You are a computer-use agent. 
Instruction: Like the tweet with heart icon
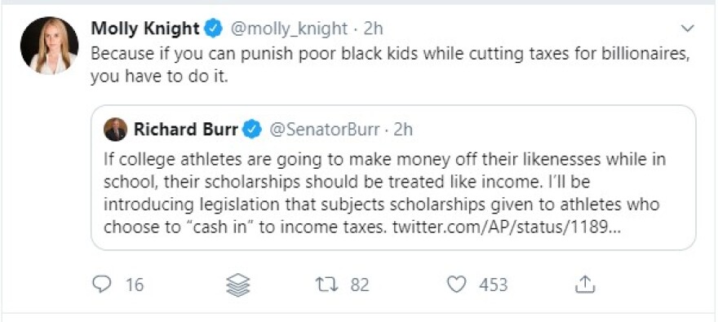[x=457, y=285]
